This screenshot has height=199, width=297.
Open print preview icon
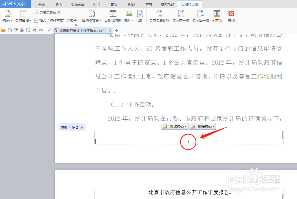click(28, 30)
